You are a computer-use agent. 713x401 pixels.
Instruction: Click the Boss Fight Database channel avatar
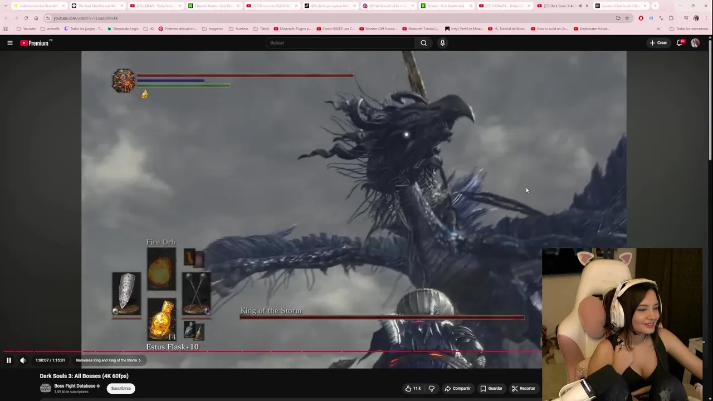[x=45, y=388]
